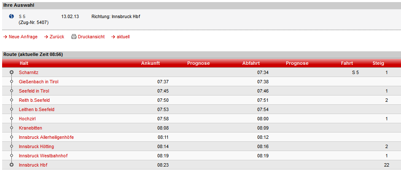Click the route start marker at Scharnitz
Screen dimensions: 401x175
tap(11, 72)
